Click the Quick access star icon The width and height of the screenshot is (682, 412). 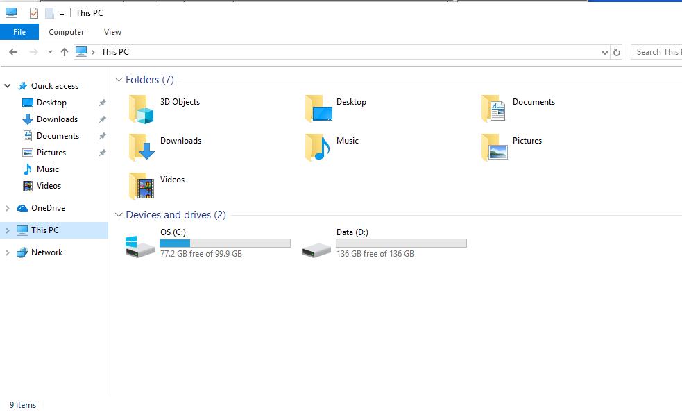[23, 86]
